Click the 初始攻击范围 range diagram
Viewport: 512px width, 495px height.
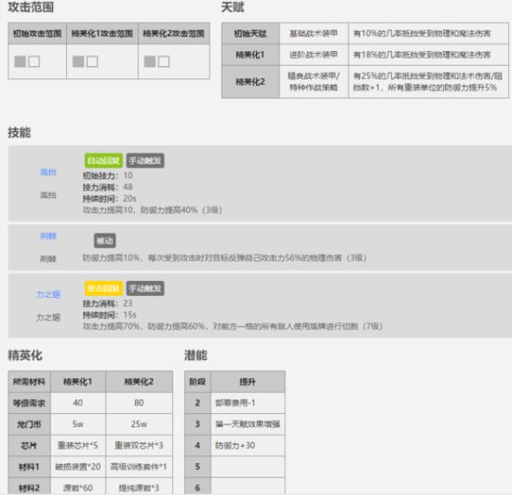pyautogui.click(x=27, y=61)
